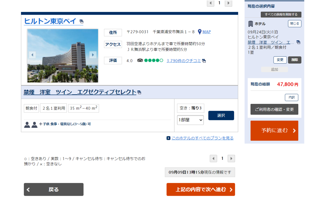Viewport: 325px width, 199px height.
Task: Click the 削除 button in sidebar
Action: tap(295, 60)
